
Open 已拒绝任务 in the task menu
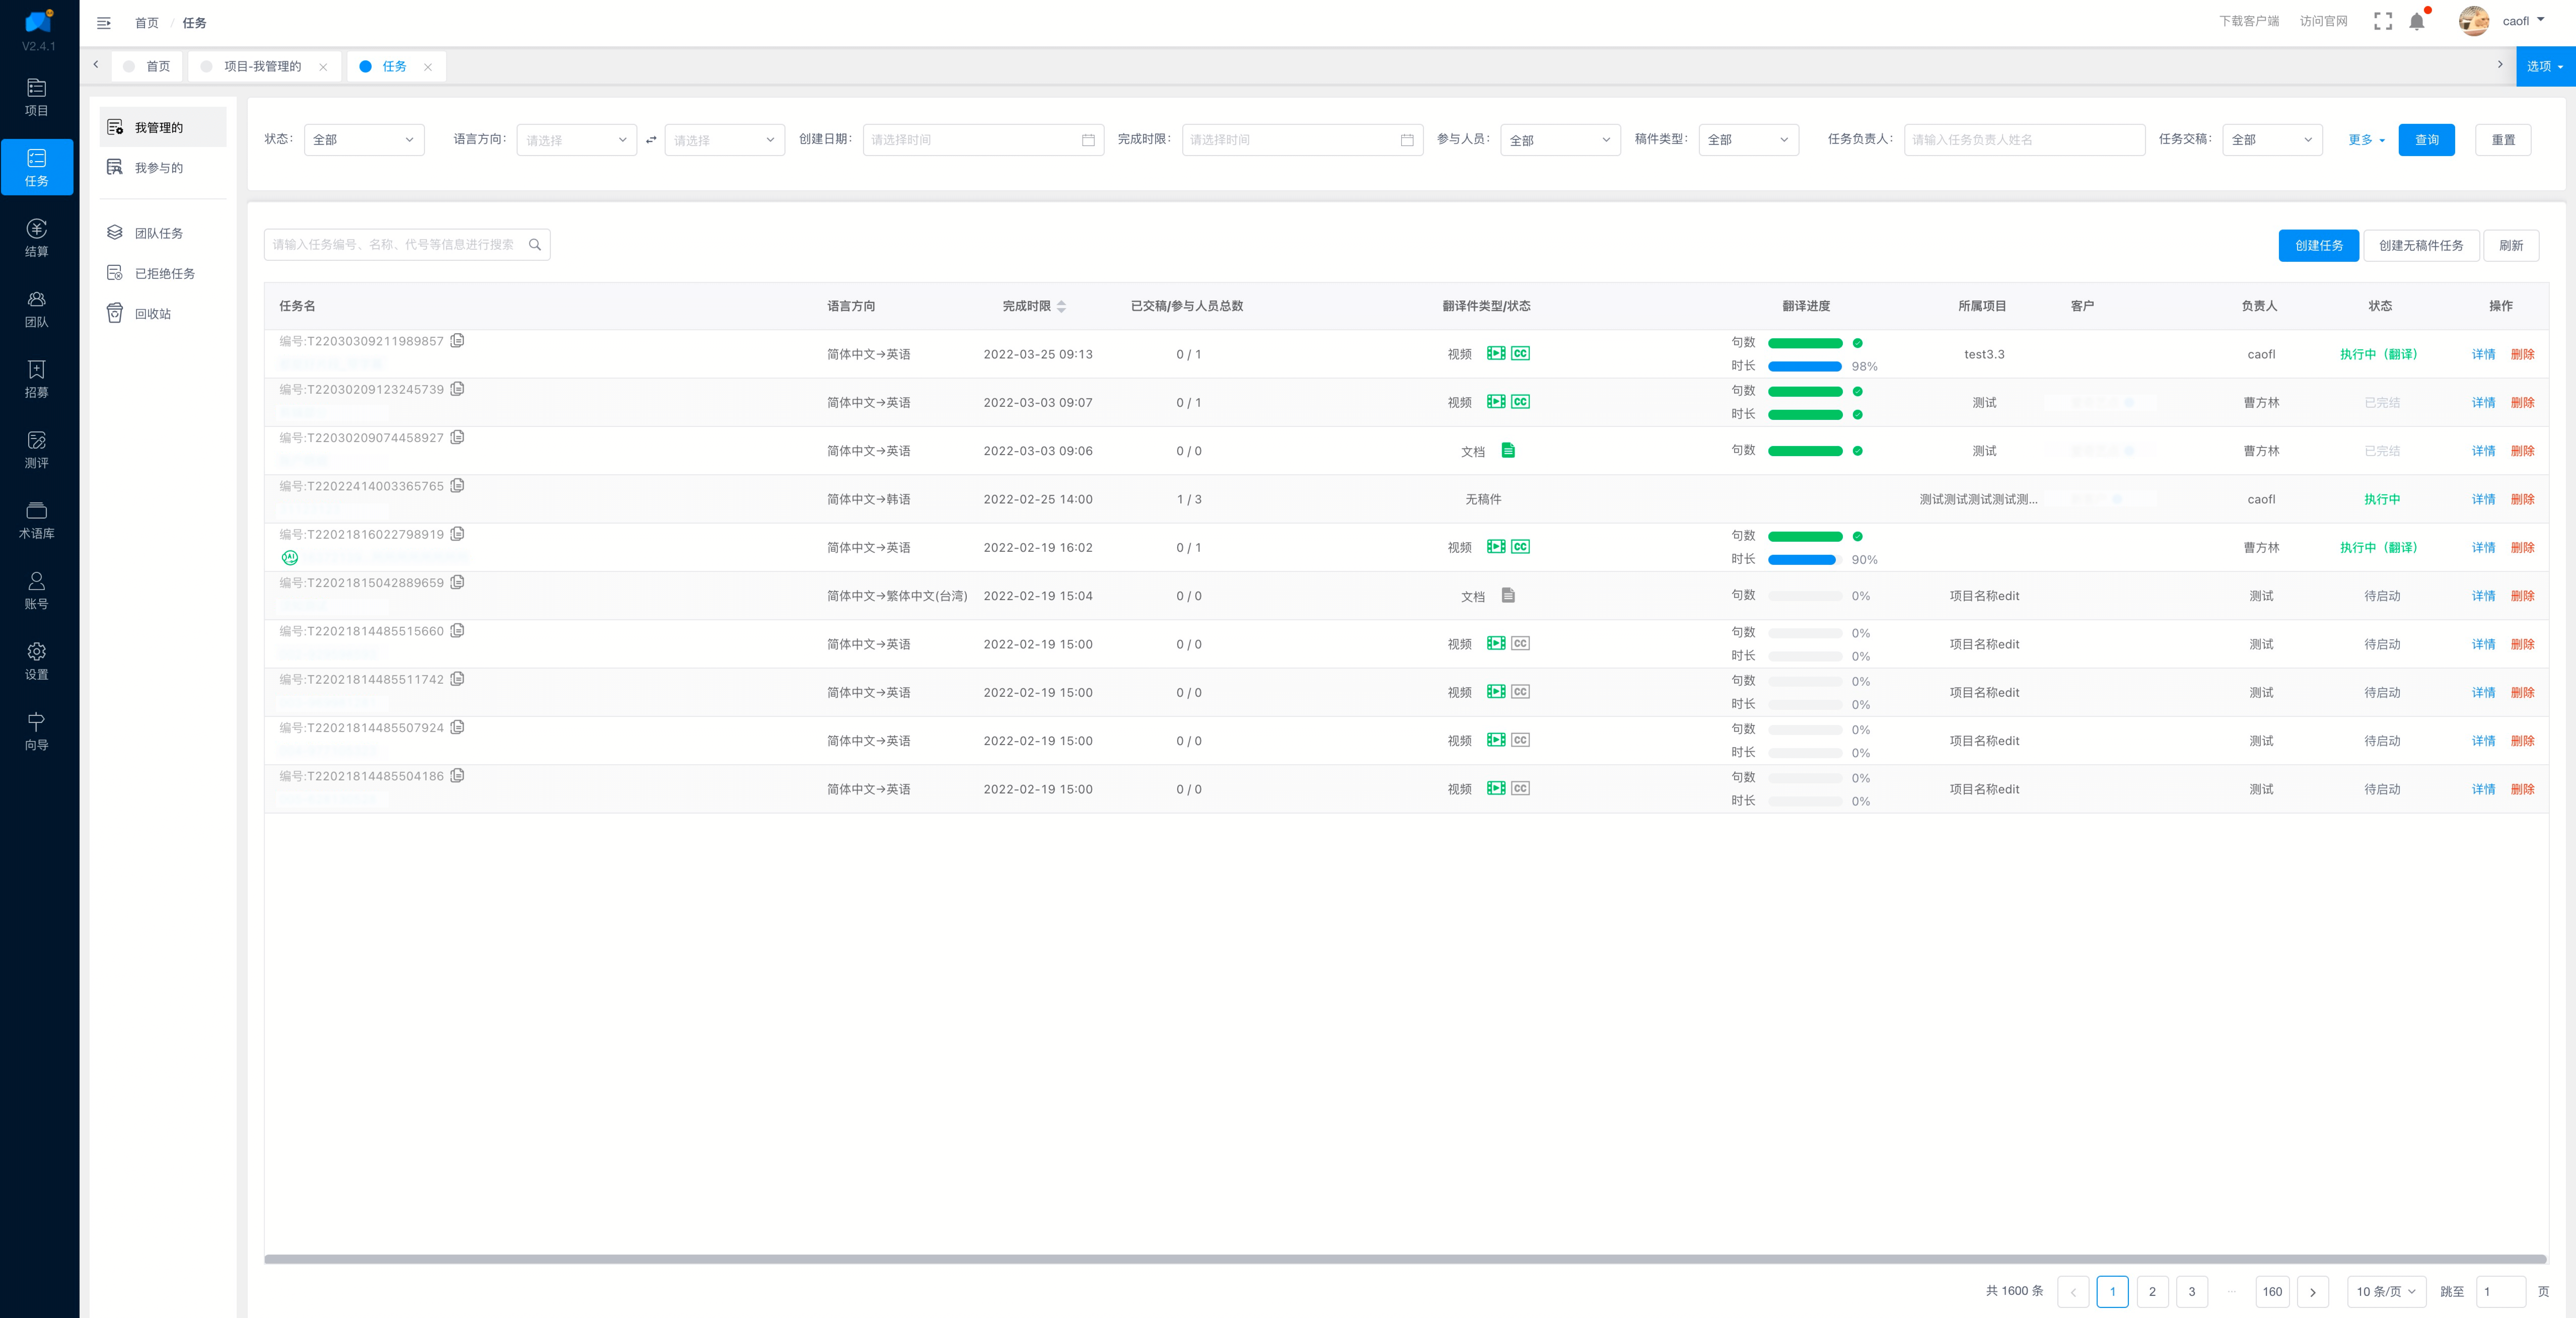pyautogui.click(x=163, y=273)
